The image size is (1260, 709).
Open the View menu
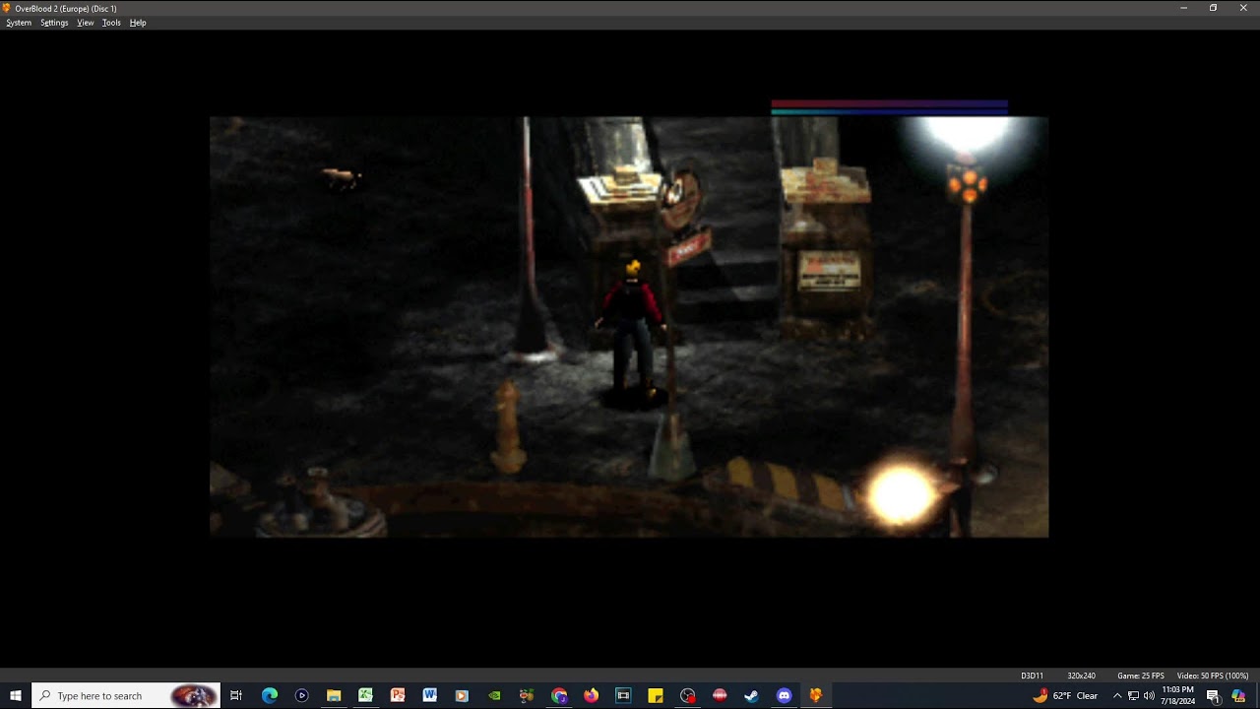pyautogui.click(x=86, y=23)
